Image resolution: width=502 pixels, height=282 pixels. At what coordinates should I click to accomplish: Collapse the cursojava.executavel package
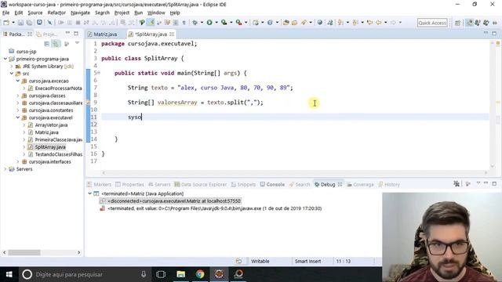18,117
